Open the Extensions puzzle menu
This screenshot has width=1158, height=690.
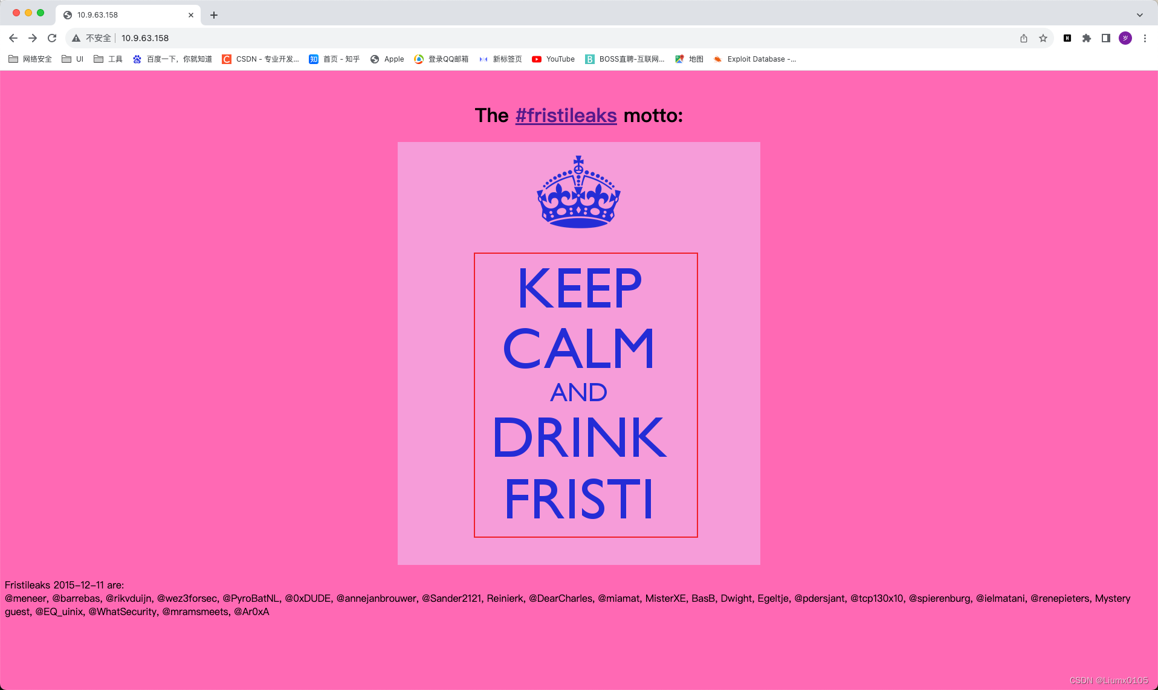(1087, 38)
